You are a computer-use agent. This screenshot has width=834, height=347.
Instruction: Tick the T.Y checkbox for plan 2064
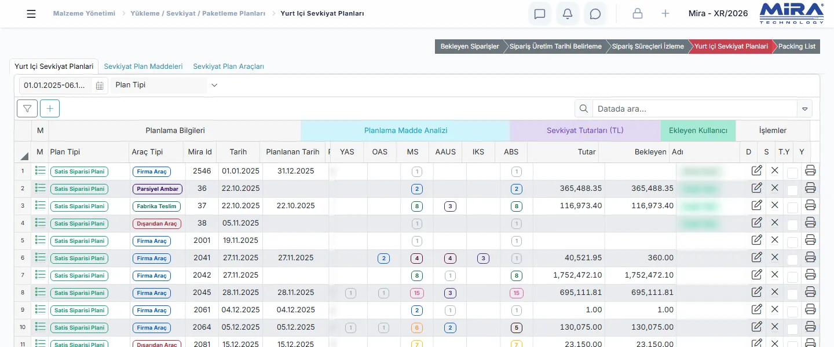[x=792, y=328]
